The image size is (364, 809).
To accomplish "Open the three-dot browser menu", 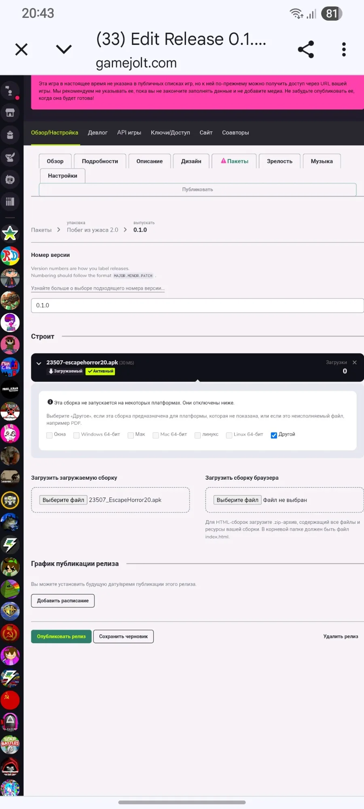I will click(344, 49).
